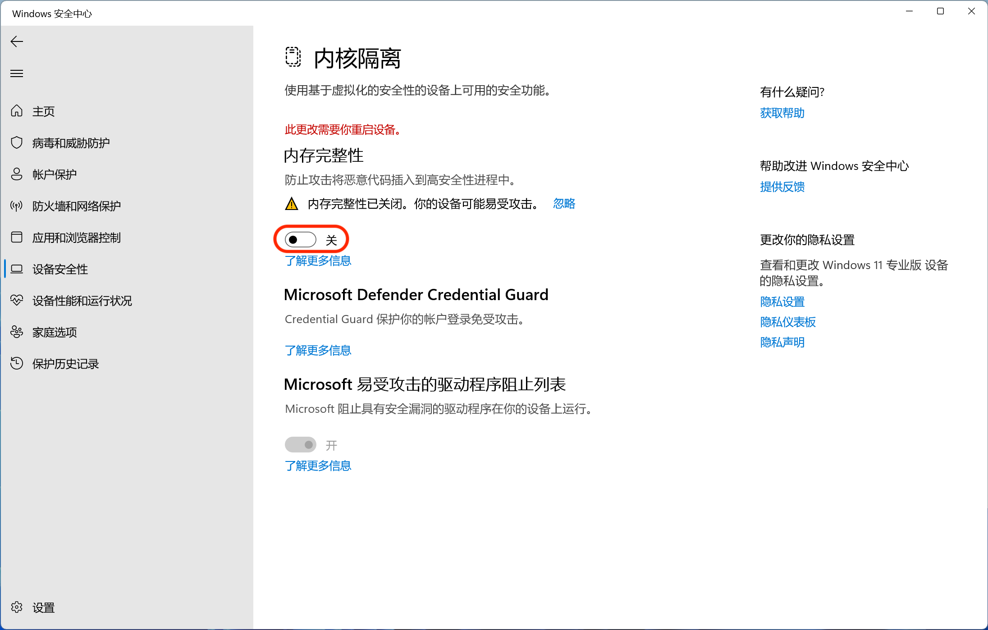
Task: Turn on the 内存完整性 toggle
Action: [x=301, y=240]
